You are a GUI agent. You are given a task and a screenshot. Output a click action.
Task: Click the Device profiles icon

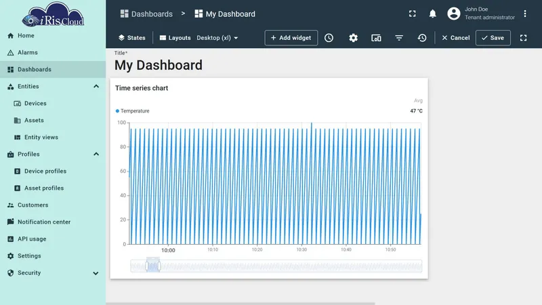[x=18, y=171]
